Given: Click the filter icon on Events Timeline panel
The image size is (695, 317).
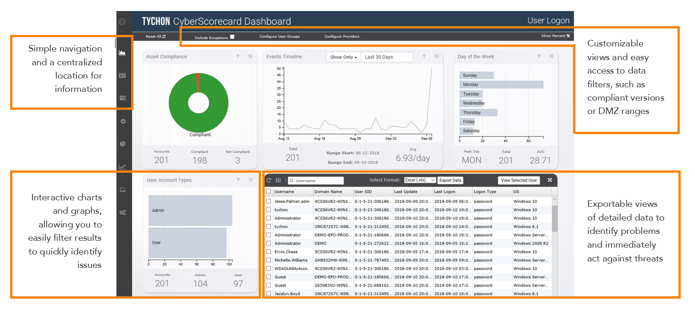Looking at the screenshot, I should tap(423, 57).
